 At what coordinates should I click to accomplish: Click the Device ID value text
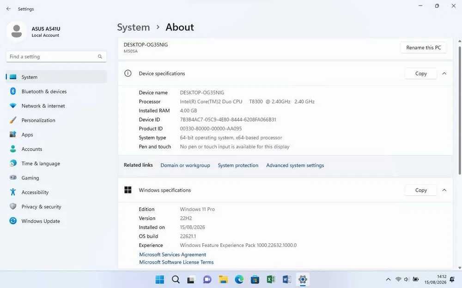(228, 120)
